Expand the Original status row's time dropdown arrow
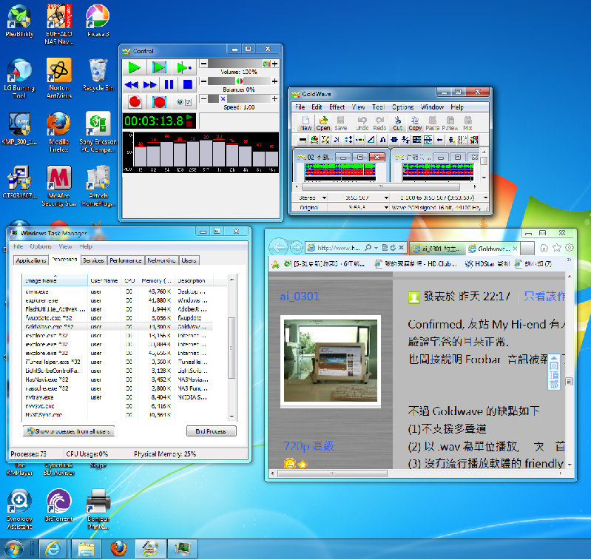Screen dimensions: 591x560 pyautogui.click(x=386, y=207)
